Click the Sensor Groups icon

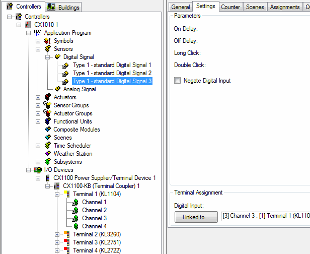[x=47, y=105]
